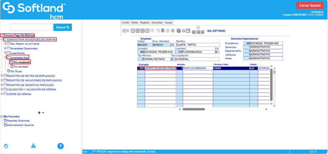The image size is (328, 154).
Task: Click the save diskette toolbar icon
Action: click(x=163, y=31)
